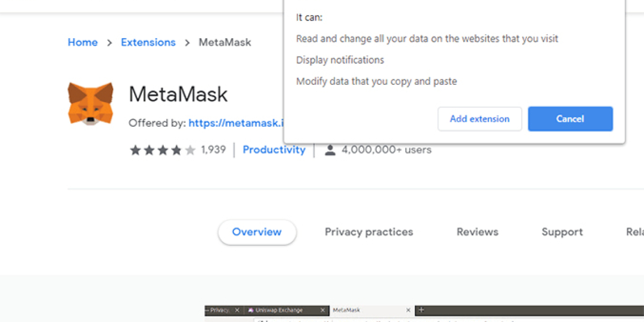Switch to the Uniswap Exchange browser tab
The width and height of the screenshot is (644, 322).
click(279, 310)
